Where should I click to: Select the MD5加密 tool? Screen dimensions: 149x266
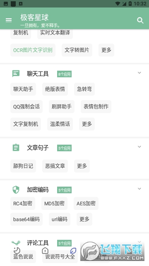(x=54, y=203)
